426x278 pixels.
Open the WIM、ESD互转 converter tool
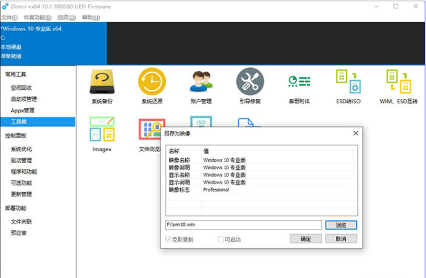398,86
